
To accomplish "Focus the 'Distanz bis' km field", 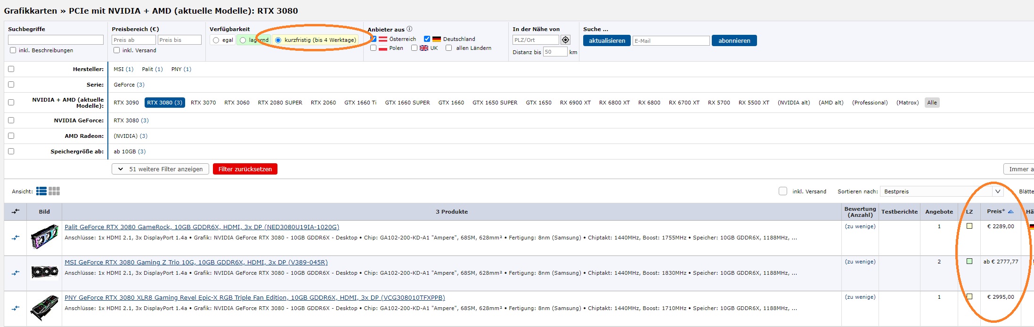I will (555, 52).
